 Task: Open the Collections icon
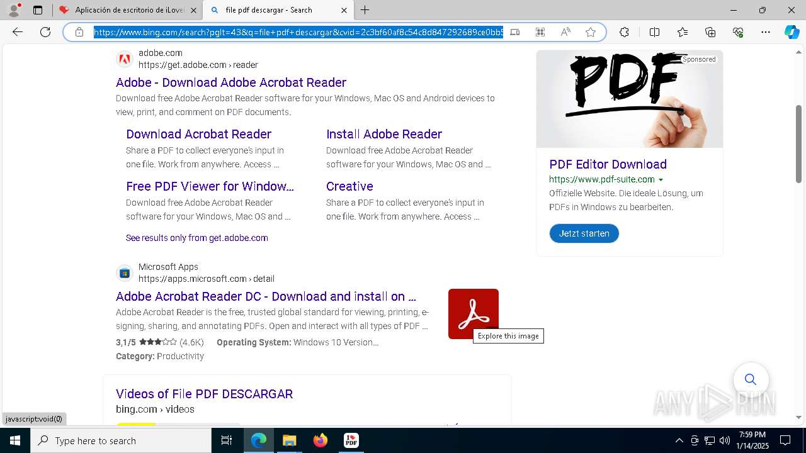[710, 32]
